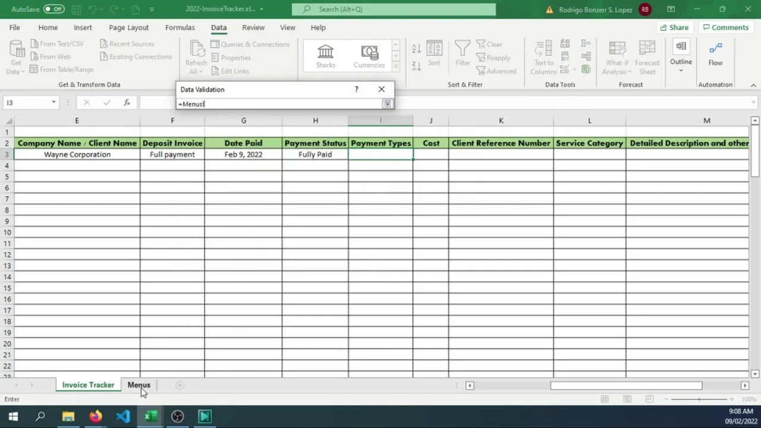Image resolution: width=761 pixels, height=428 pixels.
Task: Click the Refresh All icon
Action: (196, 57)
